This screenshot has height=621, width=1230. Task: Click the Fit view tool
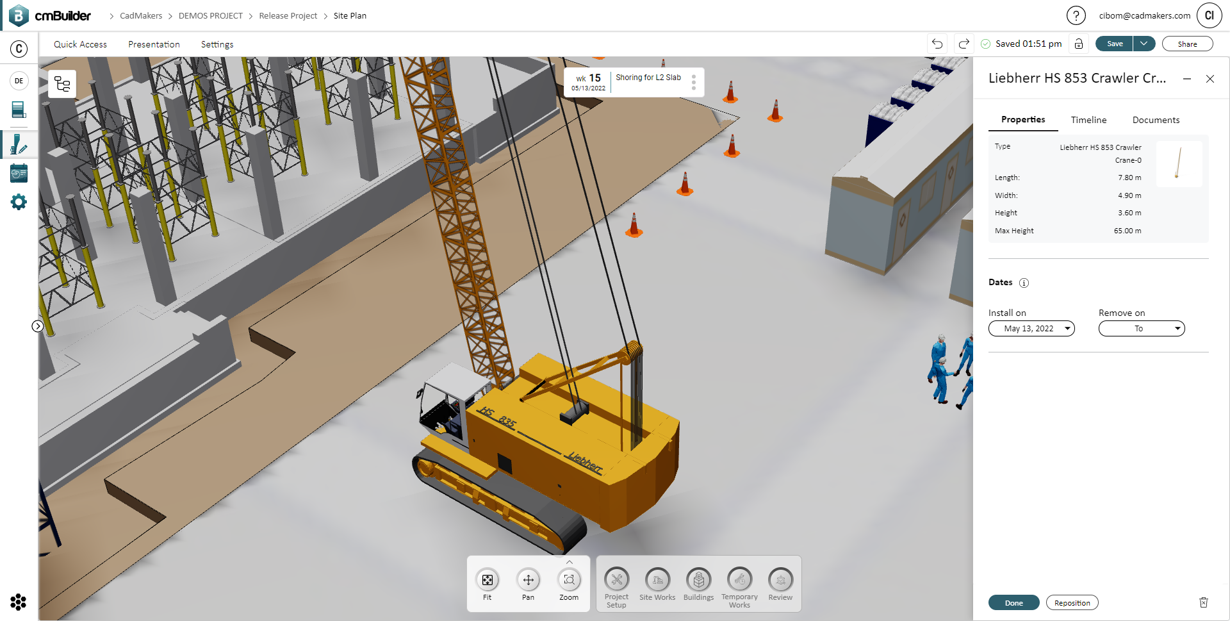coord(488,584)
